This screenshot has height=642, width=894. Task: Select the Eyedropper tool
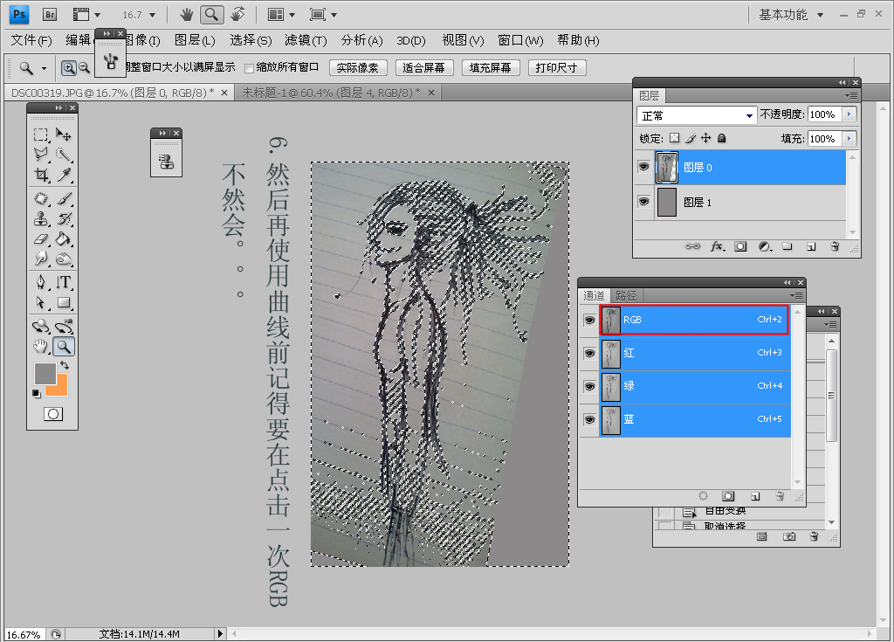coord(64,176)
